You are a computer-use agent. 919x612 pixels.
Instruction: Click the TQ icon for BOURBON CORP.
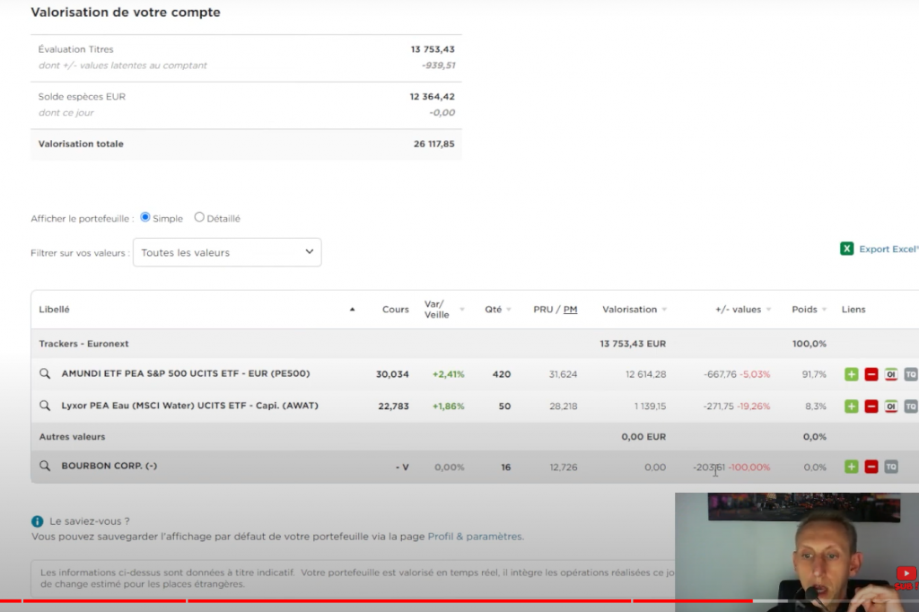click(x=890, y=467)
